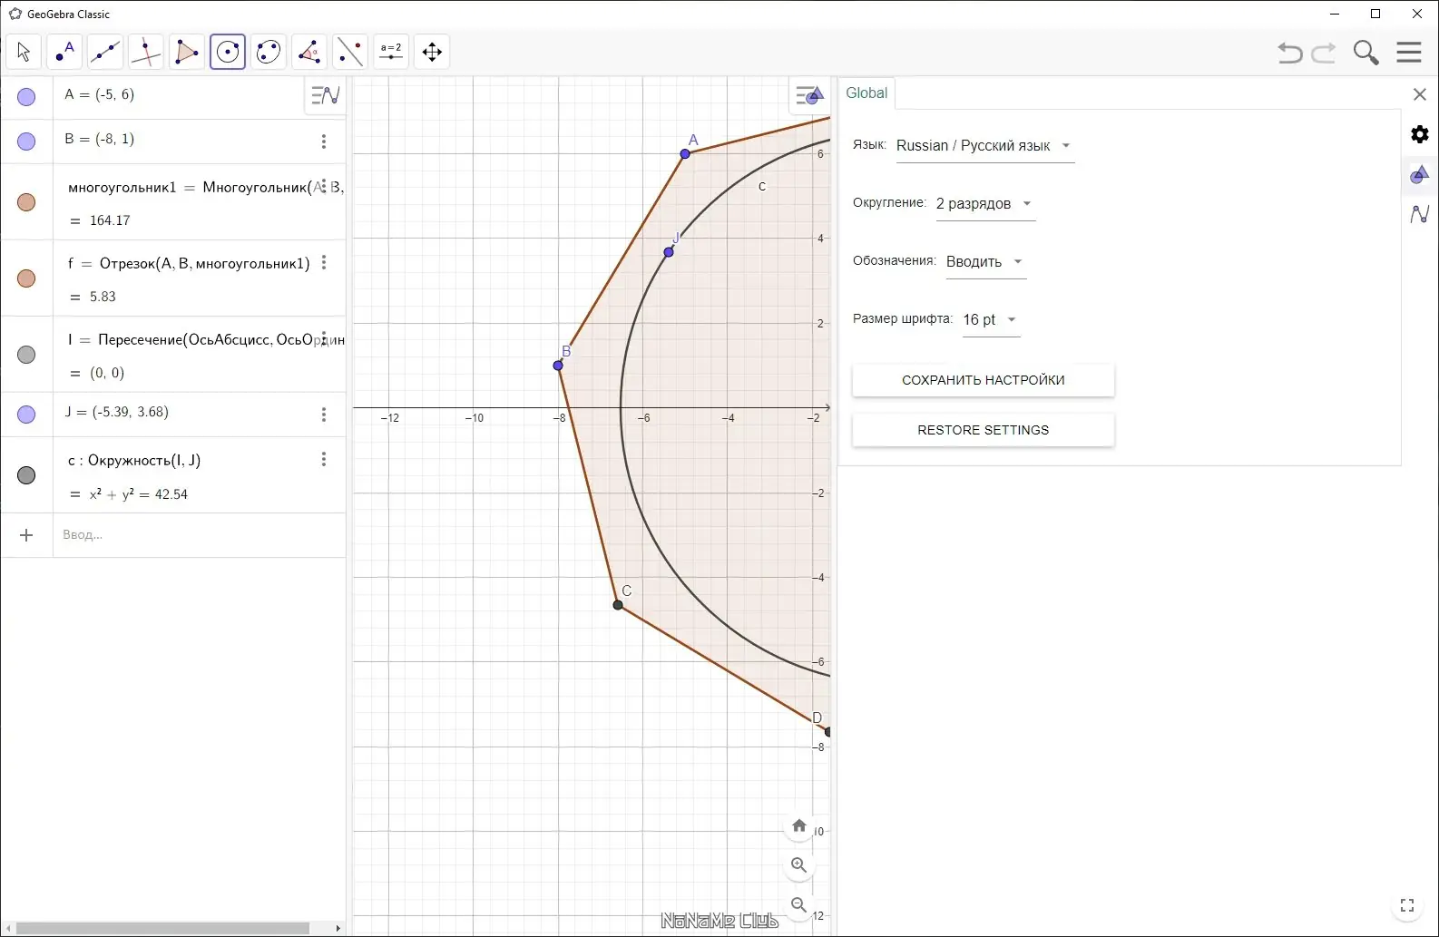Open the three-dot menu for point B
Viewport: 1439px width, 937px height.
pos(324,142)
